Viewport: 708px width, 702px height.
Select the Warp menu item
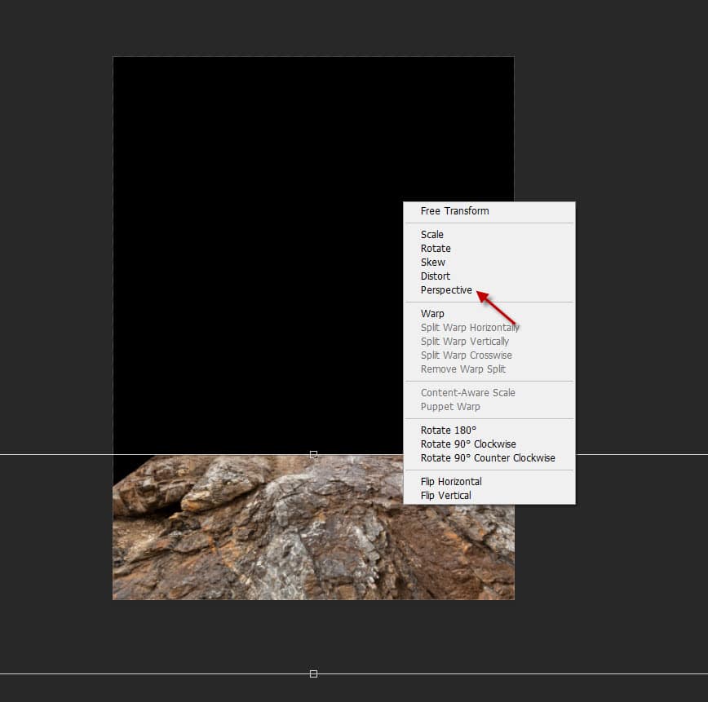click(432, 314)
